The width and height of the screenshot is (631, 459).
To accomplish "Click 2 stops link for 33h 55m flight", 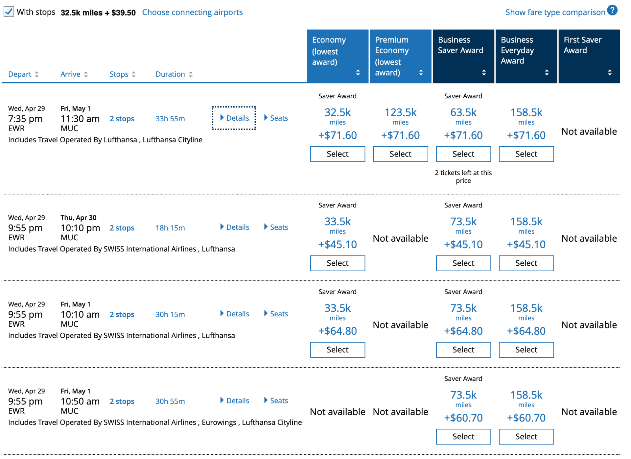I will [122, 119].
